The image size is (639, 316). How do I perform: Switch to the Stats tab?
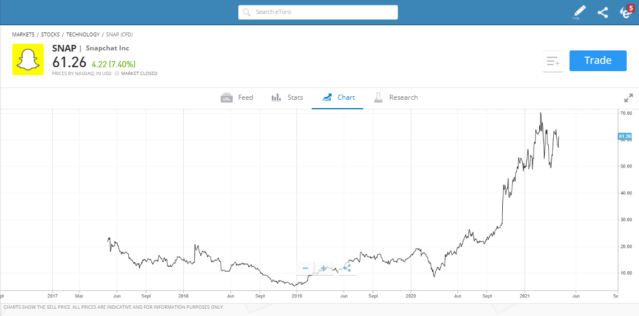point(288,97)
